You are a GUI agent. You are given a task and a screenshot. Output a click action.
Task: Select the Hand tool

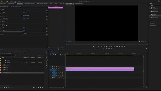tap(47, 66)
